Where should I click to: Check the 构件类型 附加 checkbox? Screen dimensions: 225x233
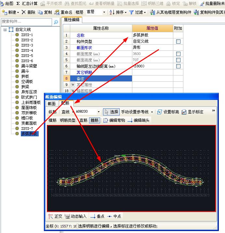click(178, 41)
